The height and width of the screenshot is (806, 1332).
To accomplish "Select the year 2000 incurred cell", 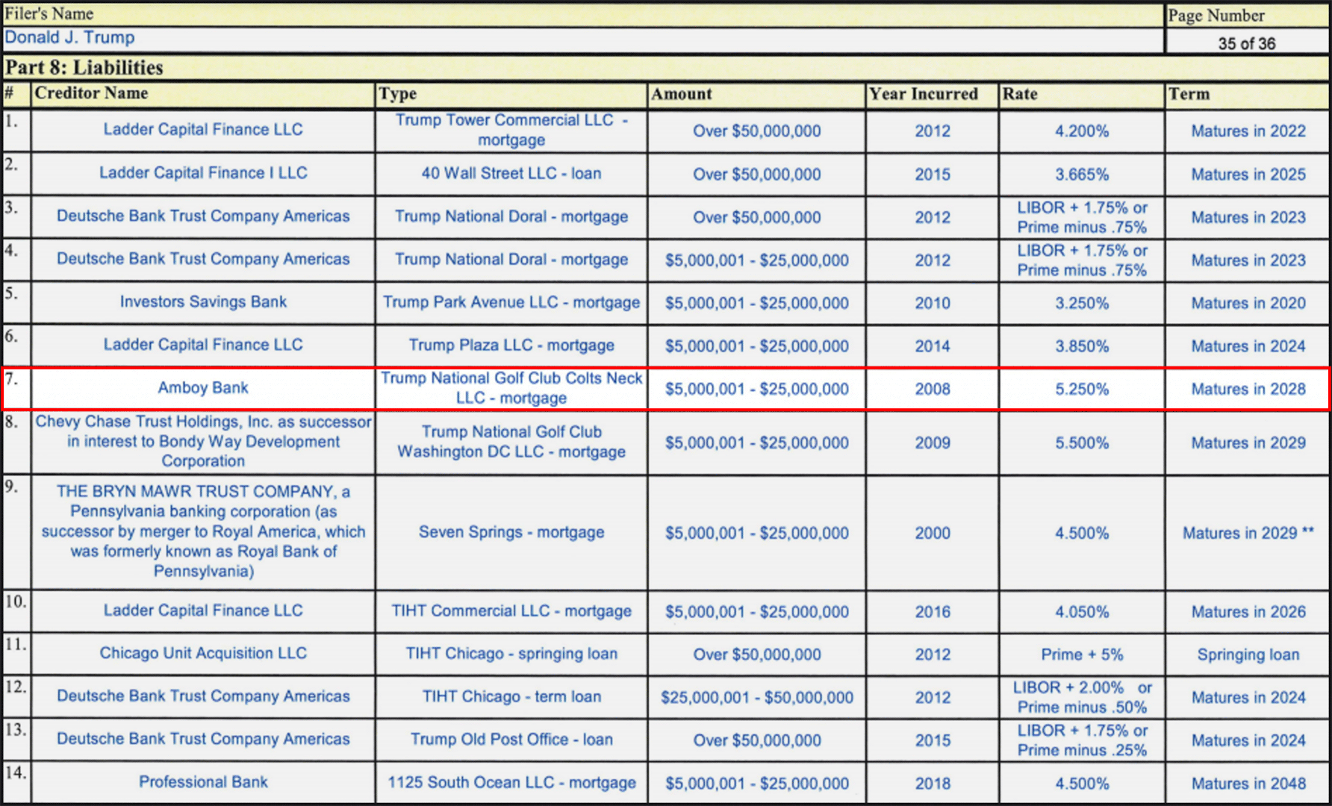I will point(933,534).
